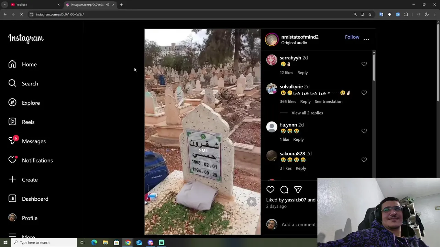Open the Dashboard chart icon
Viewport: 440px width, 247px height.
pos(12,199)
